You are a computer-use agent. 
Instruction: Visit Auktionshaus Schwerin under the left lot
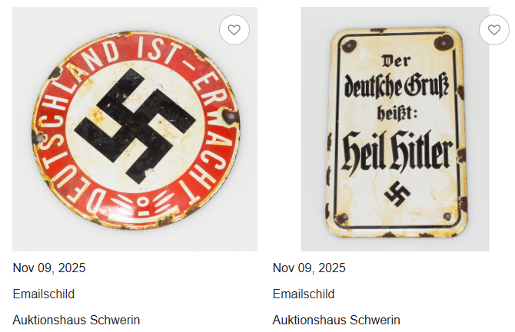pos(76,320)
